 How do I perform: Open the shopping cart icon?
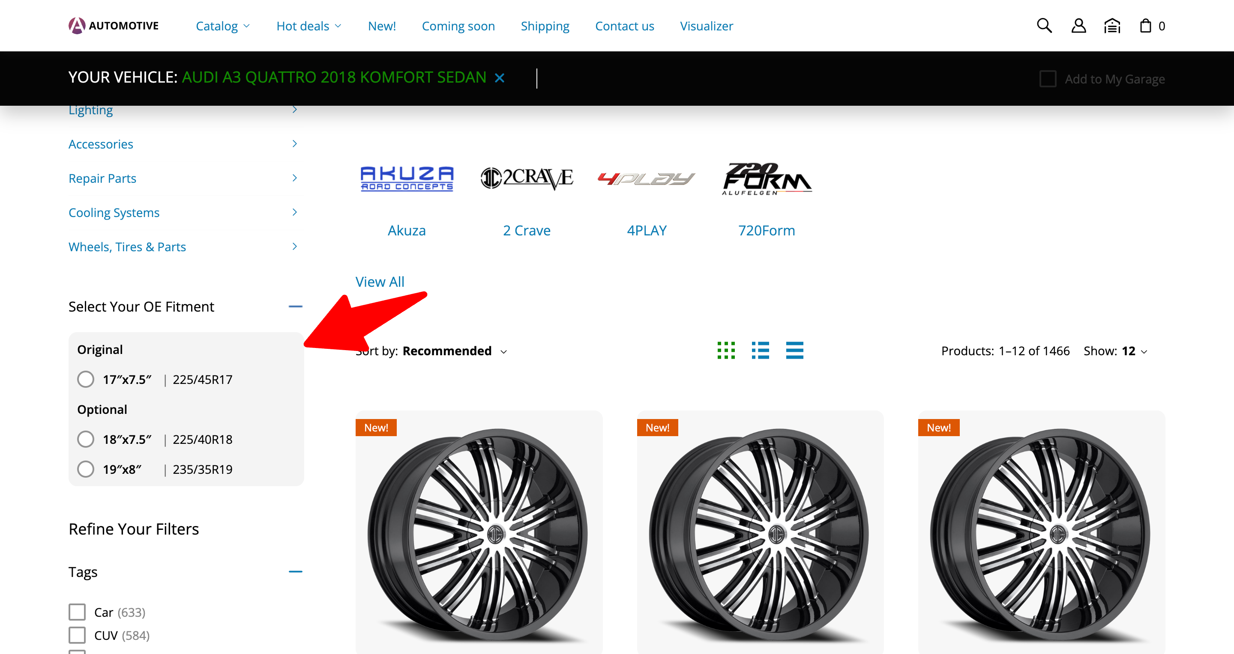pos(1146,25)
